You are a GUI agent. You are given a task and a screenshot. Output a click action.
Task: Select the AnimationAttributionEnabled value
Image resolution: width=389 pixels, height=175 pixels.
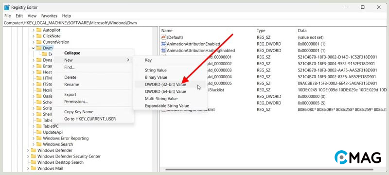point(194,44)
